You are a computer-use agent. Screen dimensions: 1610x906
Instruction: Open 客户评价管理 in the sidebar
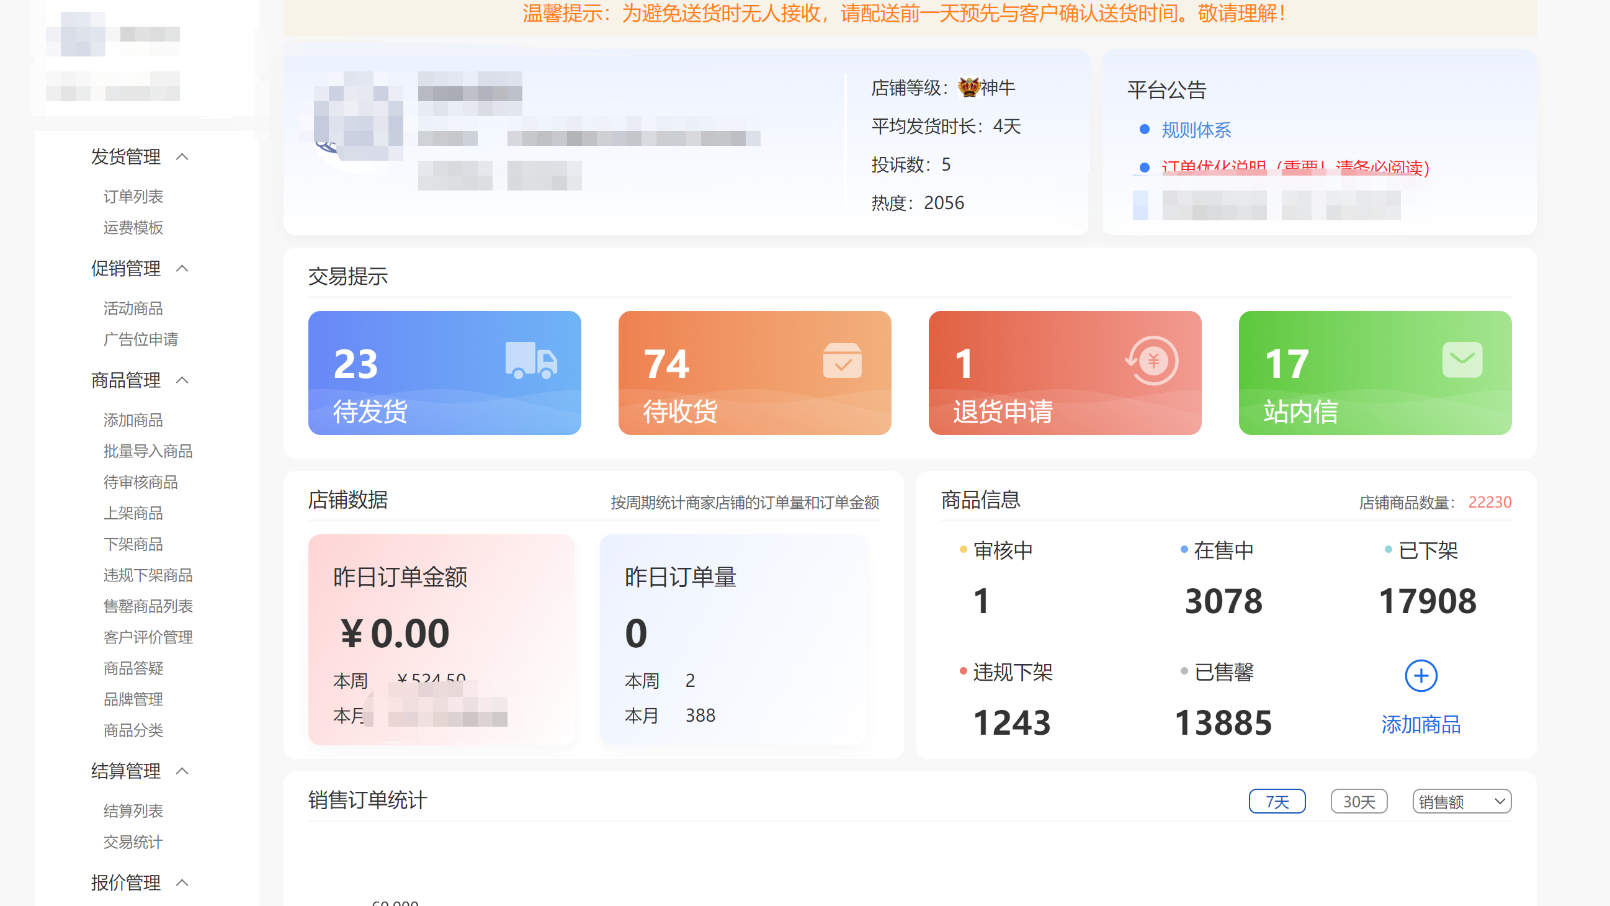coord(148,637)
